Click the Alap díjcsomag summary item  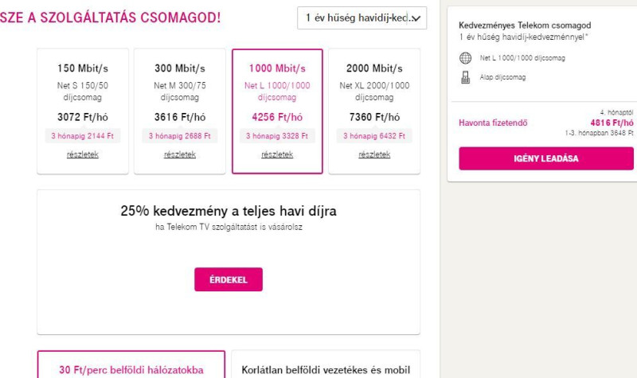point(502,77)
